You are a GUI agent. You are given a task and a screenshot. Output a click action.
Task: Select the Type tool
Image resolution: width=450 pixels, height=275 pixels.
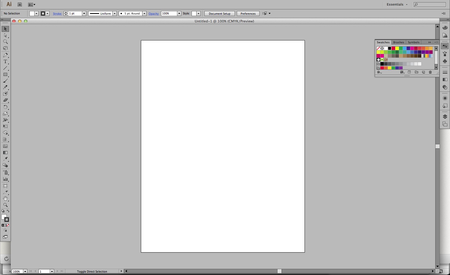tap(5, 62)
